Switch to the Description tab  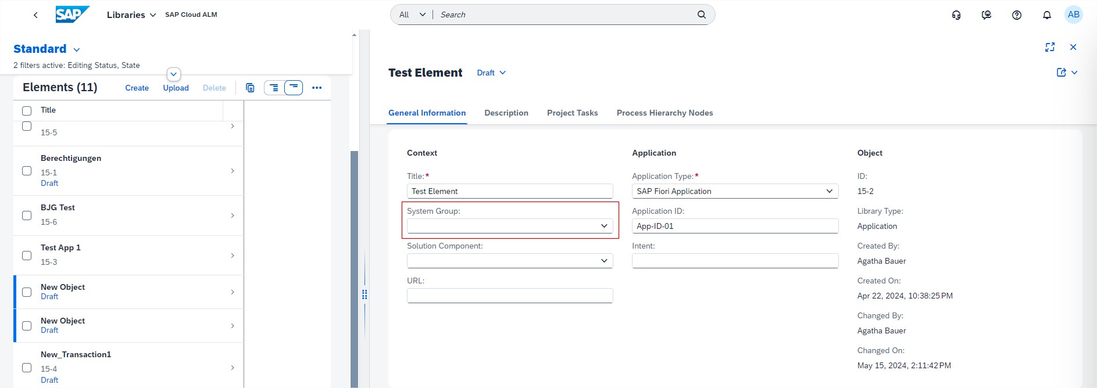point(506,113)
